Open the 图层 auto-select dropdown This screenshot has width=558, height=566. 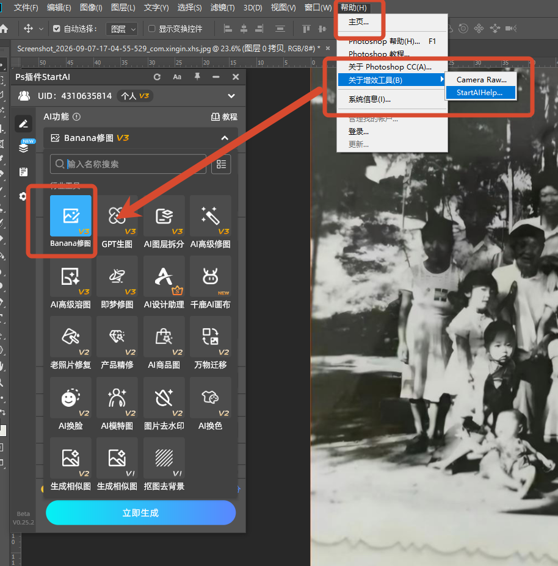coord(122,29)
